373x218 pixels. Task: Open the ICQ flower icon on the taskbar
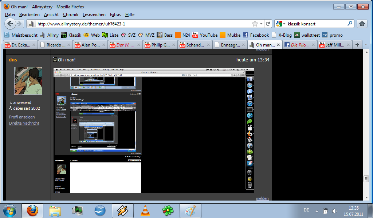pyautogui.click(x=168, y=211)
